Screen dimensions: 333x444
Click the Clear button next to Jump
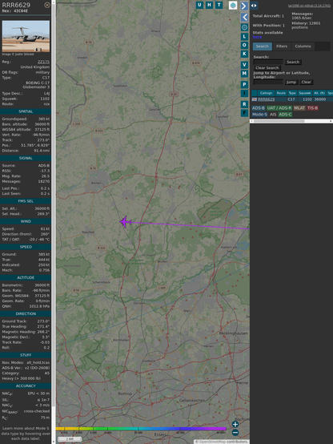coord(306,82)
